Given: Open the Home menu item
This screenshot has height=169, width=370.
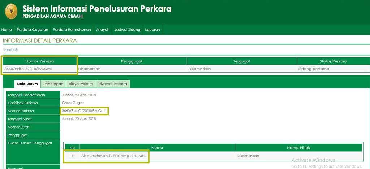Looking at the screenshot, I should (7, 30).
